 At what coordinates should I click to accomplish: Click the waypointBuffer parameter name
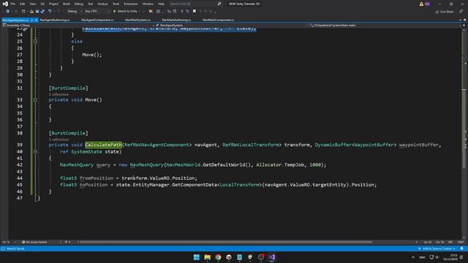(x=419, y=145)
